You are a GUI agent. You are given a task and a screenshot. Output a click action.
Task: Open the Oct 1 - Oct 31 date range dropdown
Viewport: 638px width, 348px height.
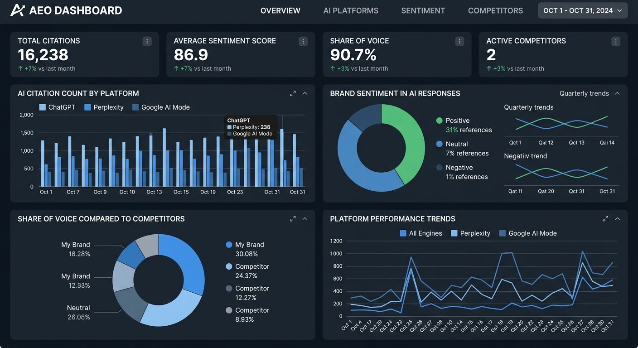(x=583, y=10)
